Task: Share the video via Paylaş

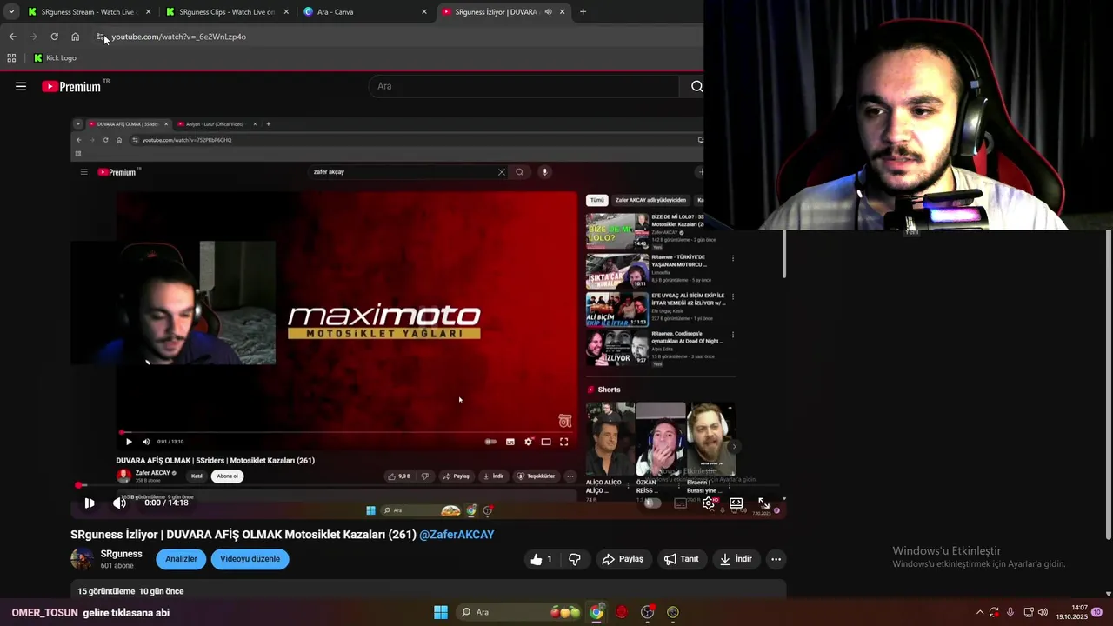Action: (623, 559)
